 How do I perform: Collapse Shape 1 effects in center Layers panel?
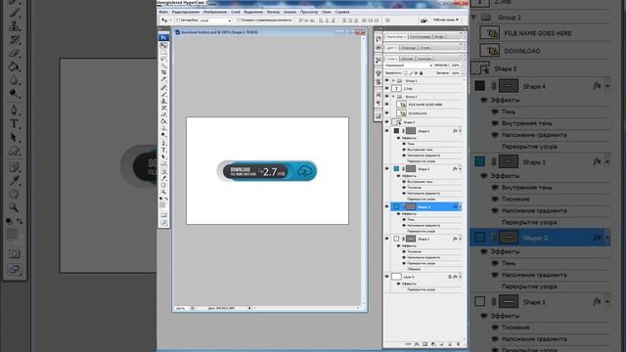pos(460,239)
